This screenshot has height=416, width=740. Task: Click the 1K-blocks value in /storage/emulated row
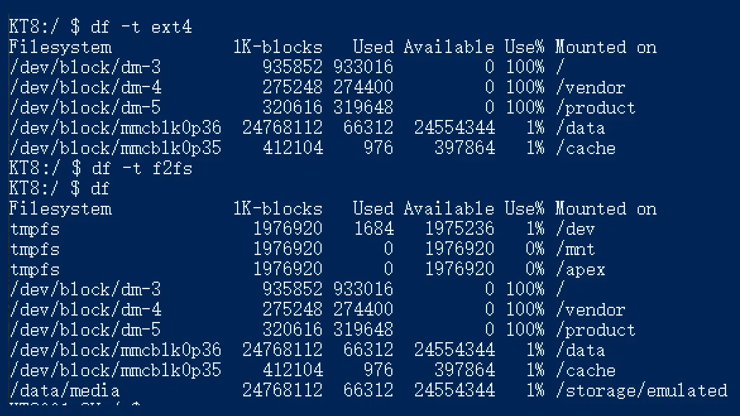282,391
